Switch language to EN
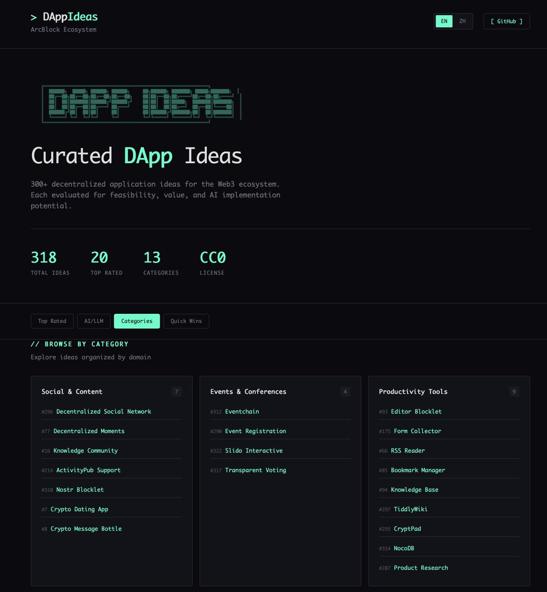The image size is (547, 592). (x=444, y=21)
